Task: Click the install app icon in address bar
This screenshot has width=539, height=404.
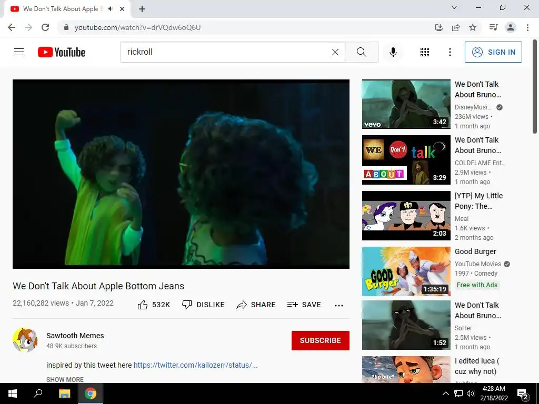Action: click(439, 27)
